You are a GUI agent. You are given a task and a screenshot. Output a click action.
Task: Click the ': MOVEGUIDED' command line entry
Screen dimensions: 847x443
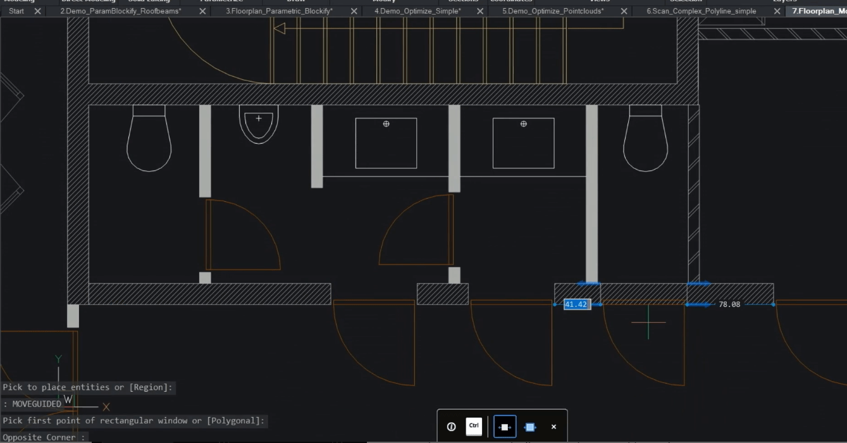(x=32, y=404)
